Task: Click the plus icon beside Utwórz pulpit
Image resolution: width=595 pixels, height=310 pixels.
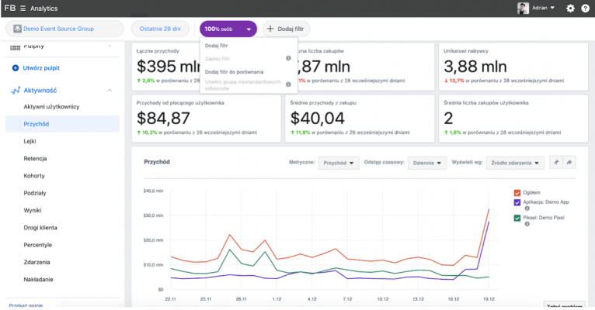Action: [16, 68]
